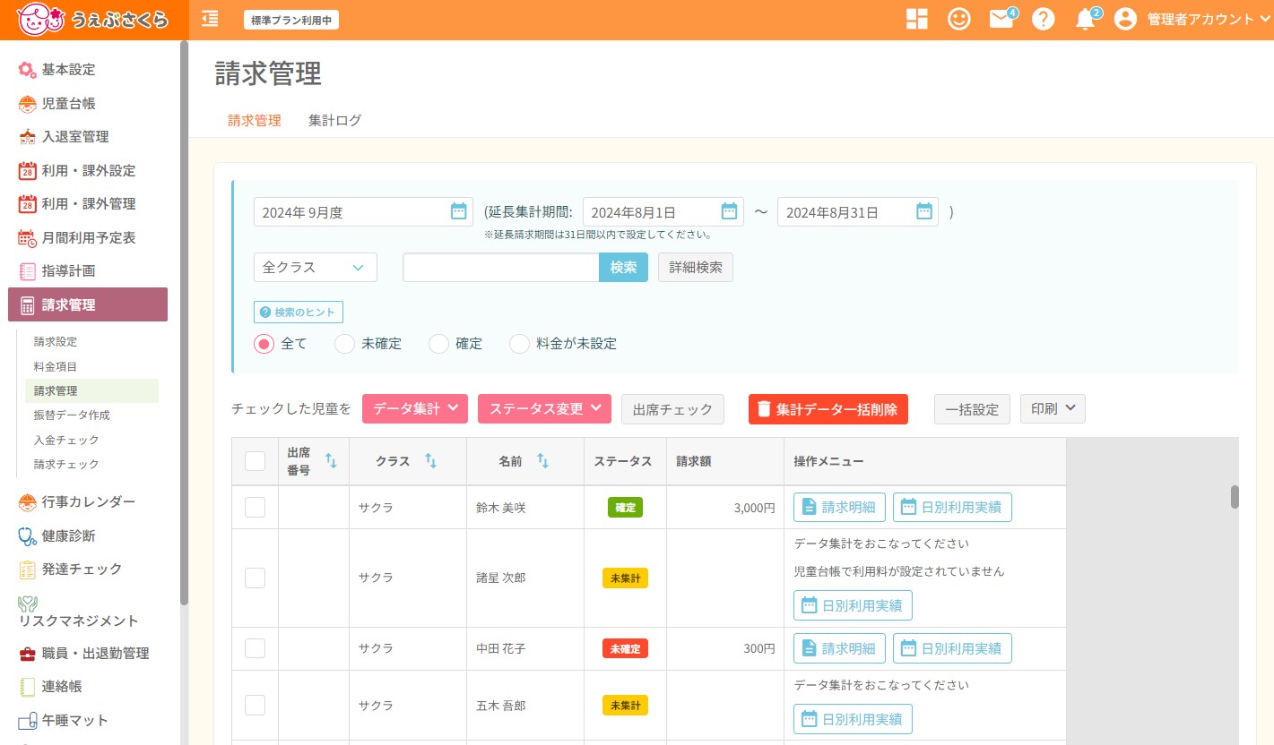Click the 集計データ一括削除 button
Screen dimensions: 1274x745
point(828,408)
